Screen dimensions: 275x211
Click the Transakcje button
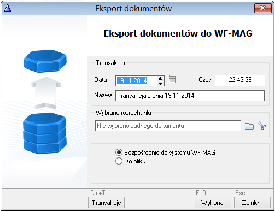point(107,203)
